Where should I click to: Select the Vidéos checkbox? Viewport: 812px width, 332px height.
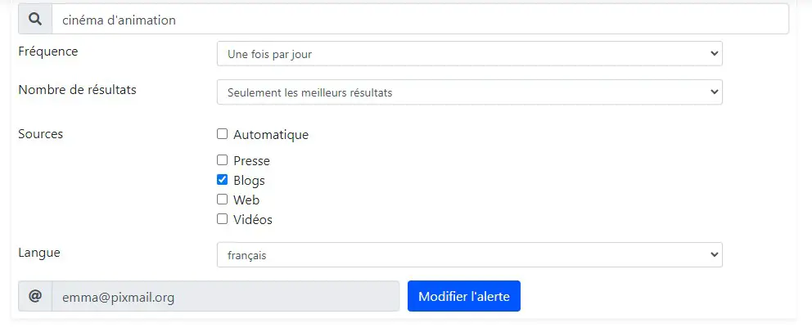pyautogui.click(x=222, y=219)
